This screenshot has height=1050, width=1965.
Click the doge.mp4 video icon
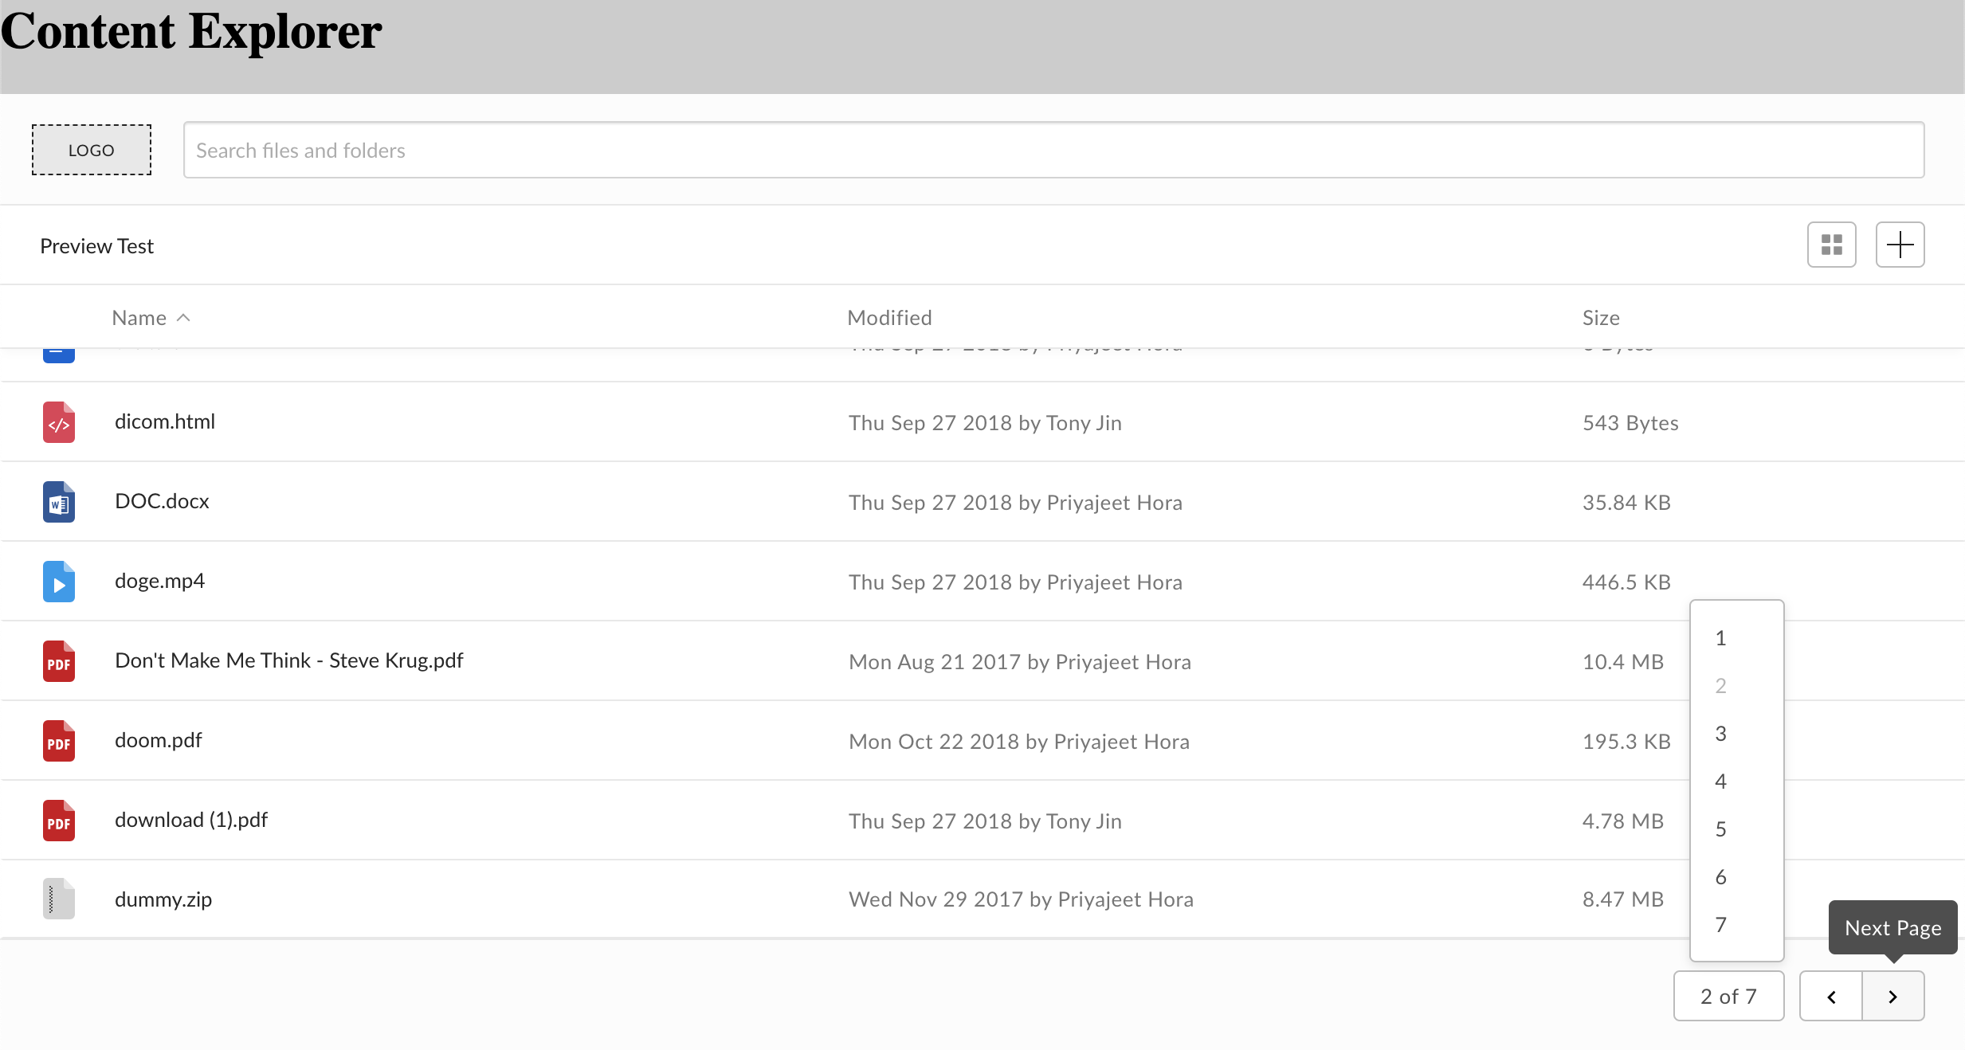[59, 582]
